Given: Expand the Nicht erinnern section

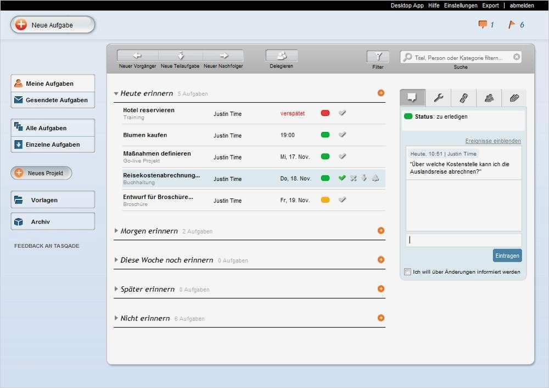Looking at the screenshot, I should click(x=115, y=318).
